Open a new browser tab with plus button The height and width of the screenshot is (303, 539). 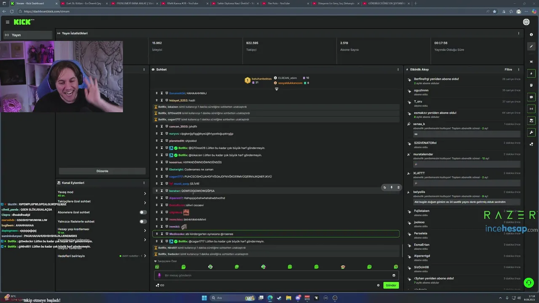click(416, 3)
